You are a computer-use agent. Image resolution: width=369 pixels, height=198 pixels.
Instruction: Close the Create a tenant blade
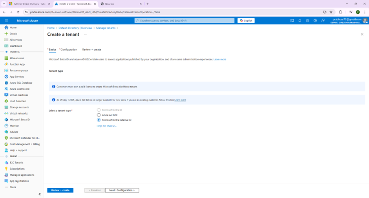click(362, 35)
